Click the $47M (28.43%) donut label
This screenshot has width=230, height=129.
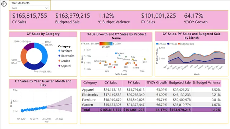[44, 72]
